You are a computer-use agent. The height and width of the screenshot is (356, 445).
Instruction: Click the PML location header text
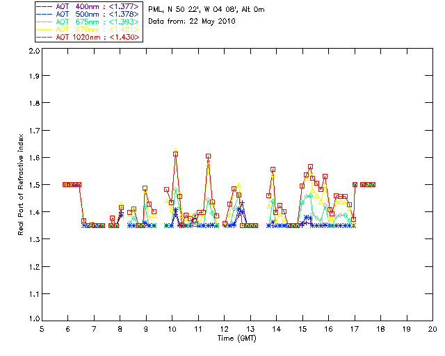point(207,10)
